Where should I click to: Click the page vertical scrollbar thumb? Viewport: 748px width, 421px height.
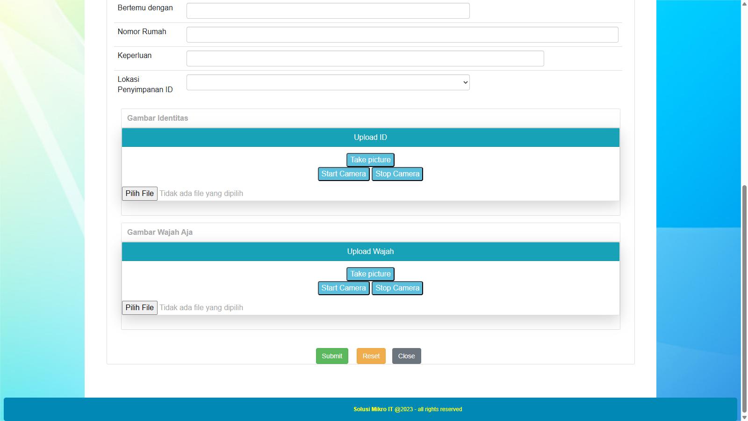click(744, 290)
